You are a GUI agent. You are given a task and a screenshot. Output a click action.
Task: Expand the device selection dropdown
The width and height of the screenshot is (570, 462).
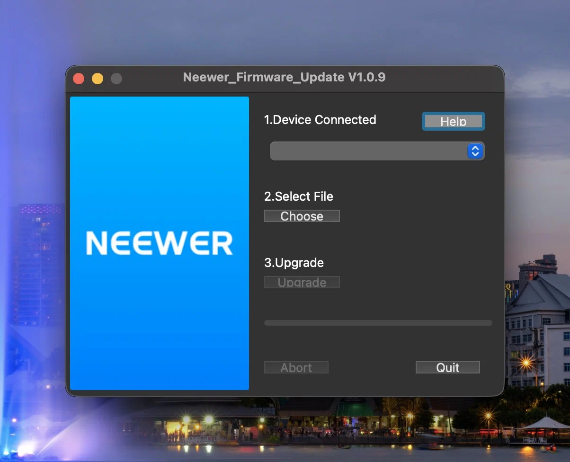point(377,151)
